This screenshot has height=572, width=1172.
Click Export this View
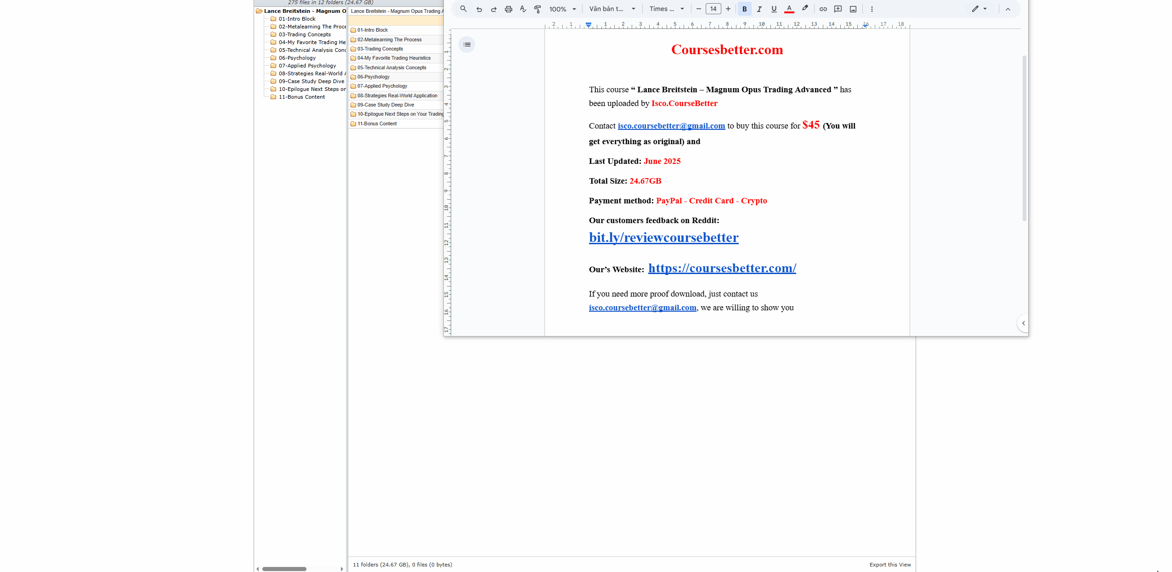point(889,565)
